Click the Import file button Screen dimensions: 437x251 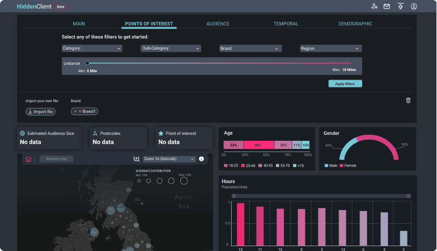pos(40,111)
